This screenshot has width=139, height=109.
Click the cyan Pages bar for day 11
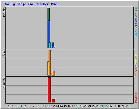50,45
